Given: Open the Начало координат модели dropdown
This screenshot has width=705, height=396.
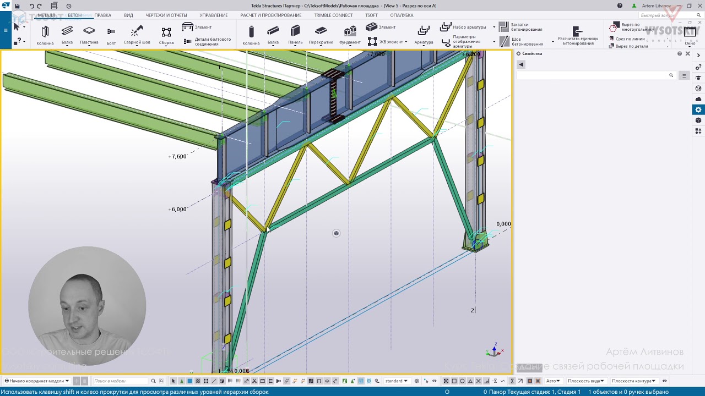Looking at the screenshot, I should (x=37, y=381).
